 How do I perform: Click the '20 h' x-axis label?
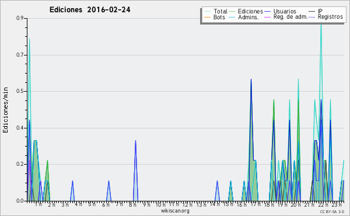(x=296, y=205)
